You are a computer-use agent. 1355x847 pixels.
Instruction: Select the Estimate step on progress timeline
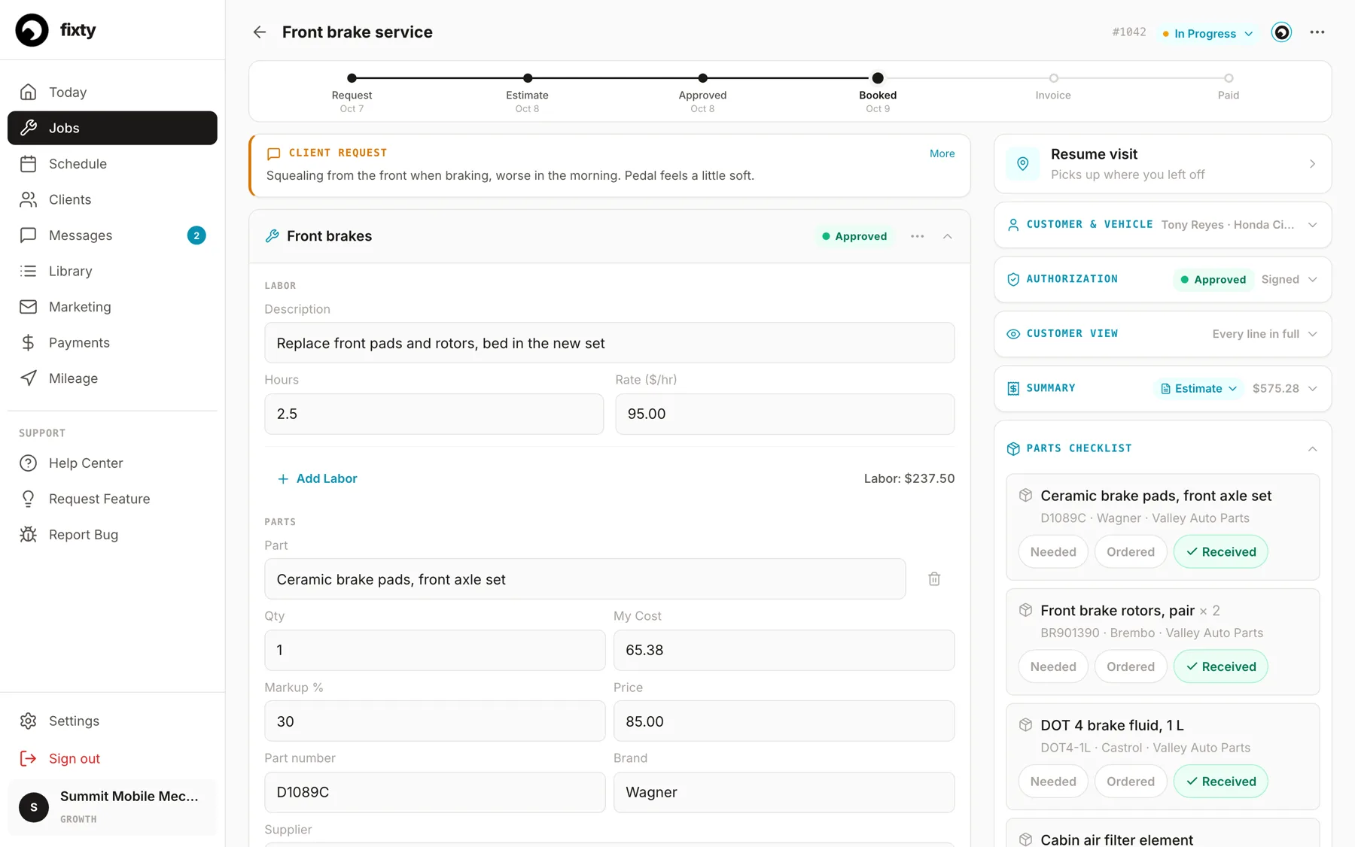click(x=527, y=93)
